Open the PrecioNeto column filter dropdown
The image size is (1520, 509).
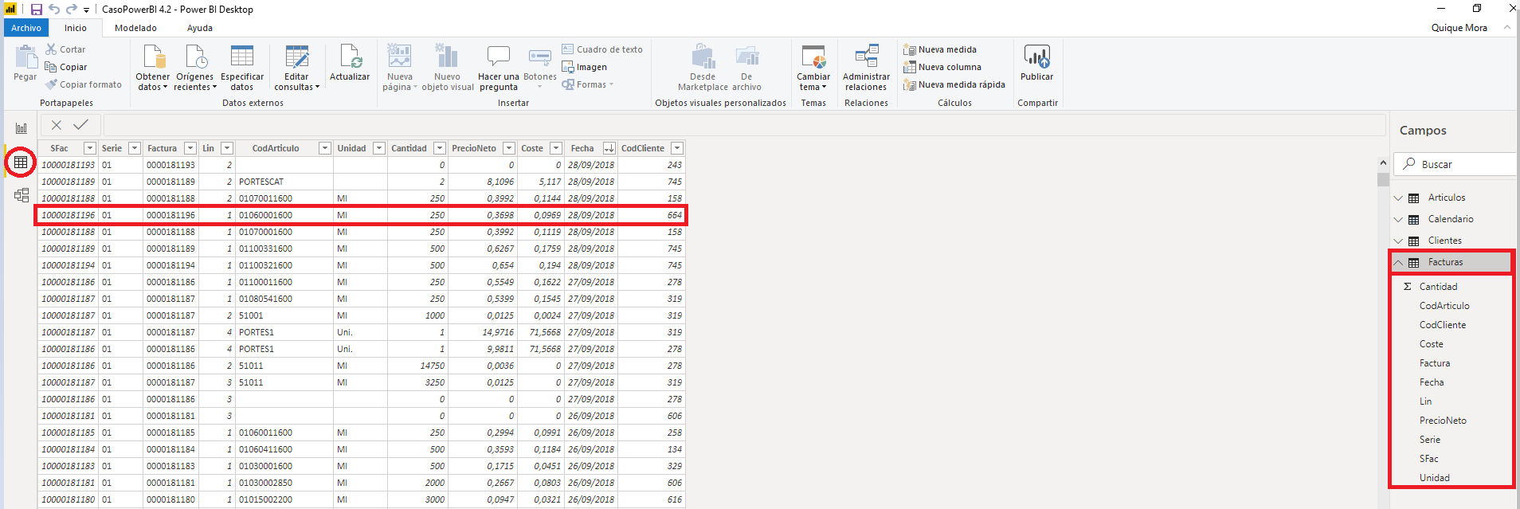[x=509, y=148]
